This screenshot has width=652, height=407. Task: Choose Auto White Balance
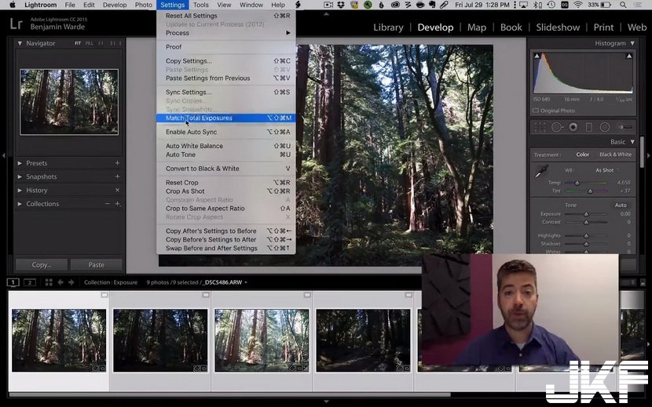click(226, 146)
